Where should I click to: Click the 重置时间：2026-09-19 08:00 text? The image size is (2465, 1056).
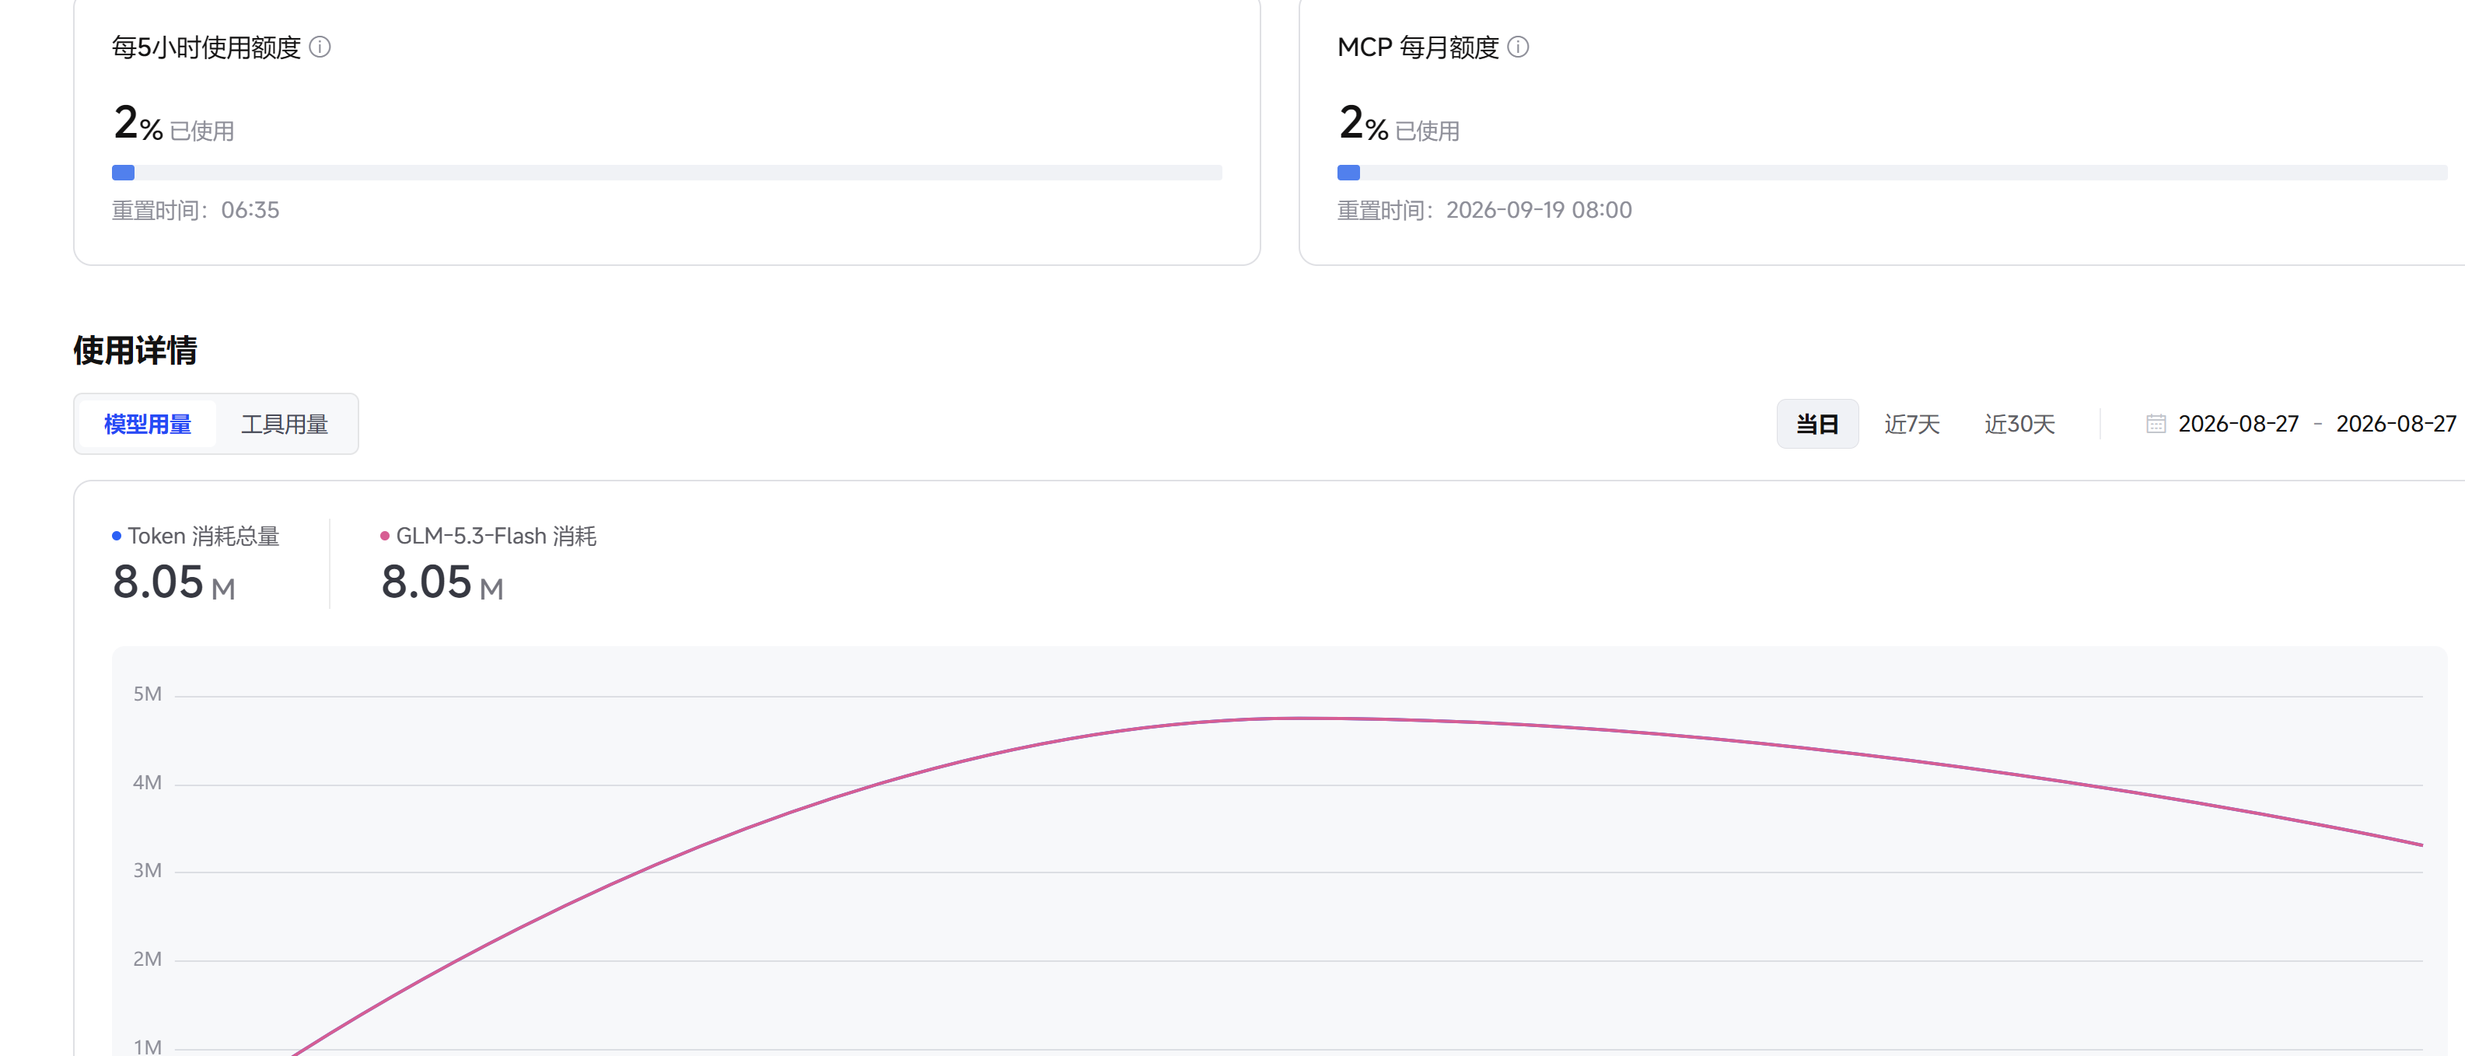point(1483,211)
